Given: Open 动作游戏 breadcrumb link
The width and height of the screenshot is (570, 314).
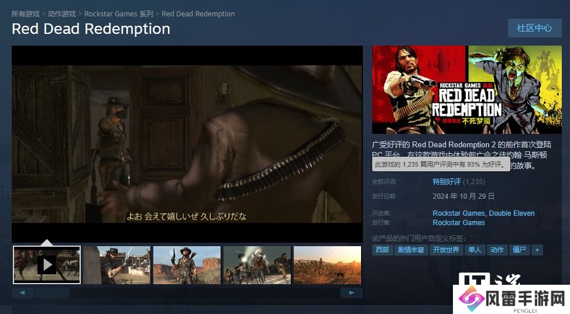Looking at the screenshot, I should tap(62, 14).
